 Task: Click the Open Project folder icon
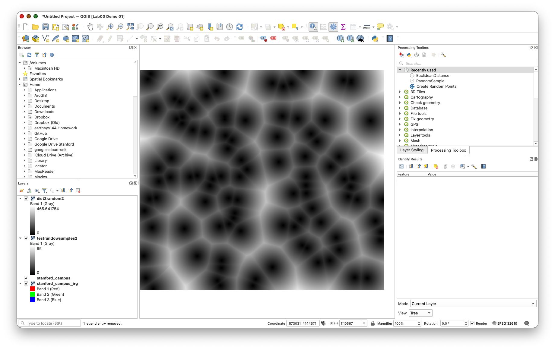tap(36, 27)
